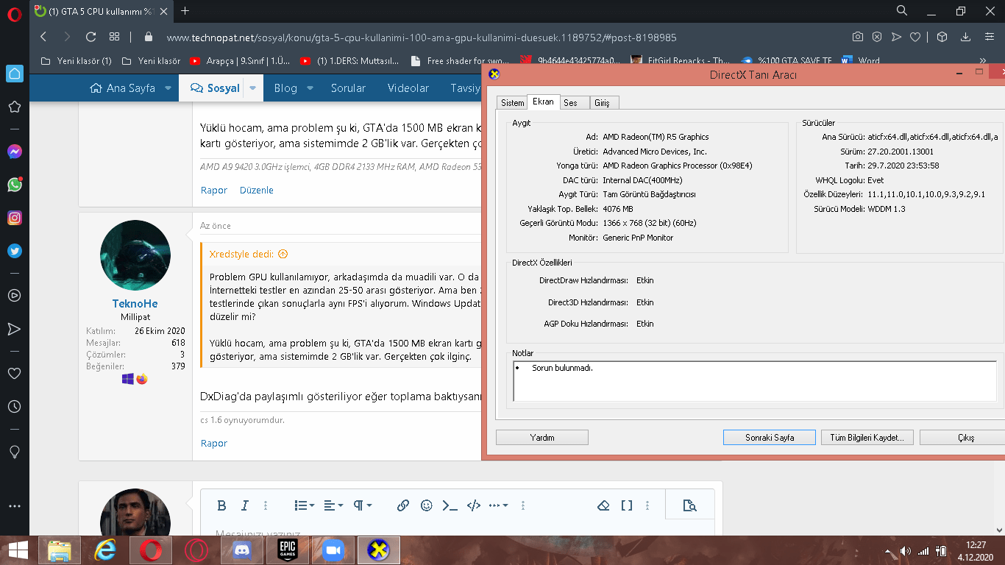This screenshot has height=565, width=1005.
Task: Switch to the Sistem tab in DirectX
Action: (512, 103)
